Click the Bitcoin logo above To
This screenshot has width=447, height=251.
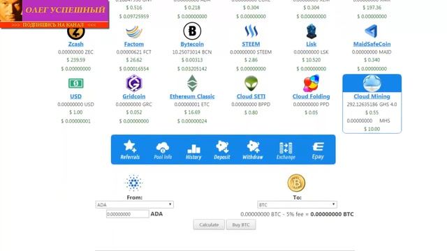point(296,183)
